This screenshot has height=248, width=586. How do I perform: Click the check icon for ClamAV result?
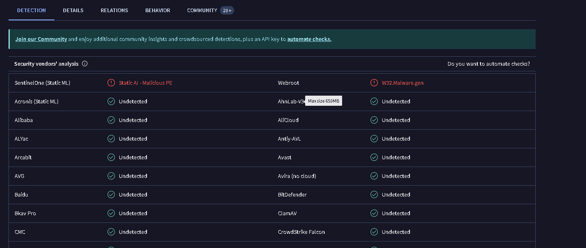pos(374,213)
